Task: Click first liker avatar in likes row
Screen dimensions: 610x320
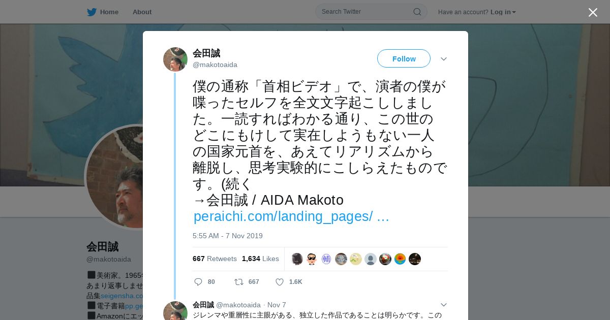Action: (x=297, y=259)
